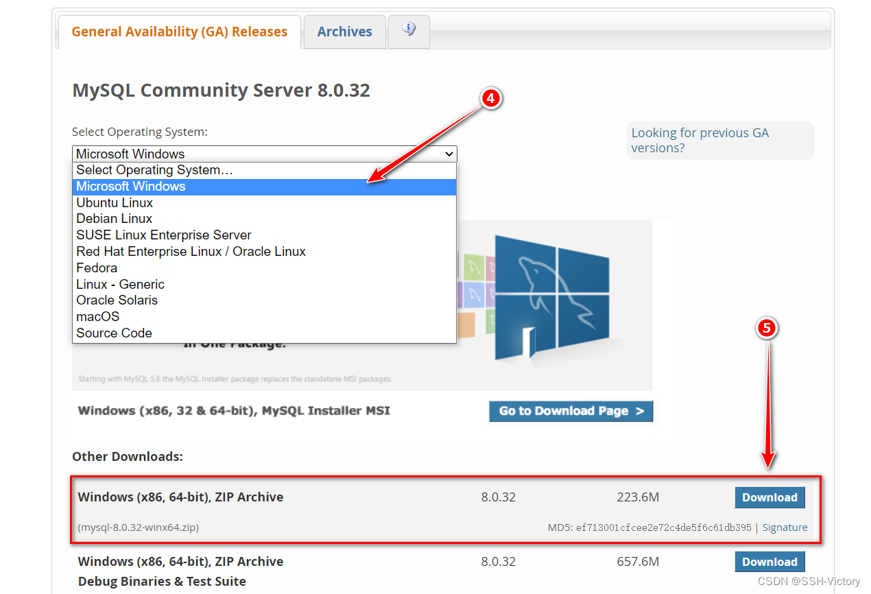Choose 'Select Operating System…' option
Screen dimensions: 871x594
pyautogui.click(x=264, y=170)
